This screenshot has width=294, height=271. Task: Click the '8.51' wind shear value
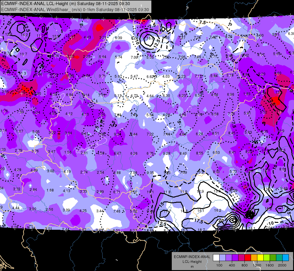tap(216, 133)
